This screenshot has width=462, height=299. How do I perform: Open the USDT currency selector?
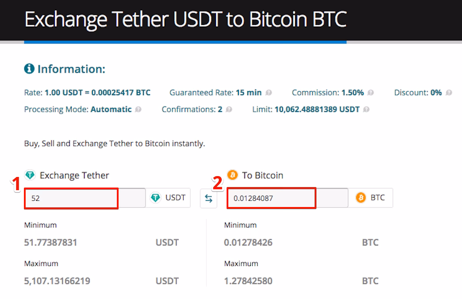[x=168, y=198]
